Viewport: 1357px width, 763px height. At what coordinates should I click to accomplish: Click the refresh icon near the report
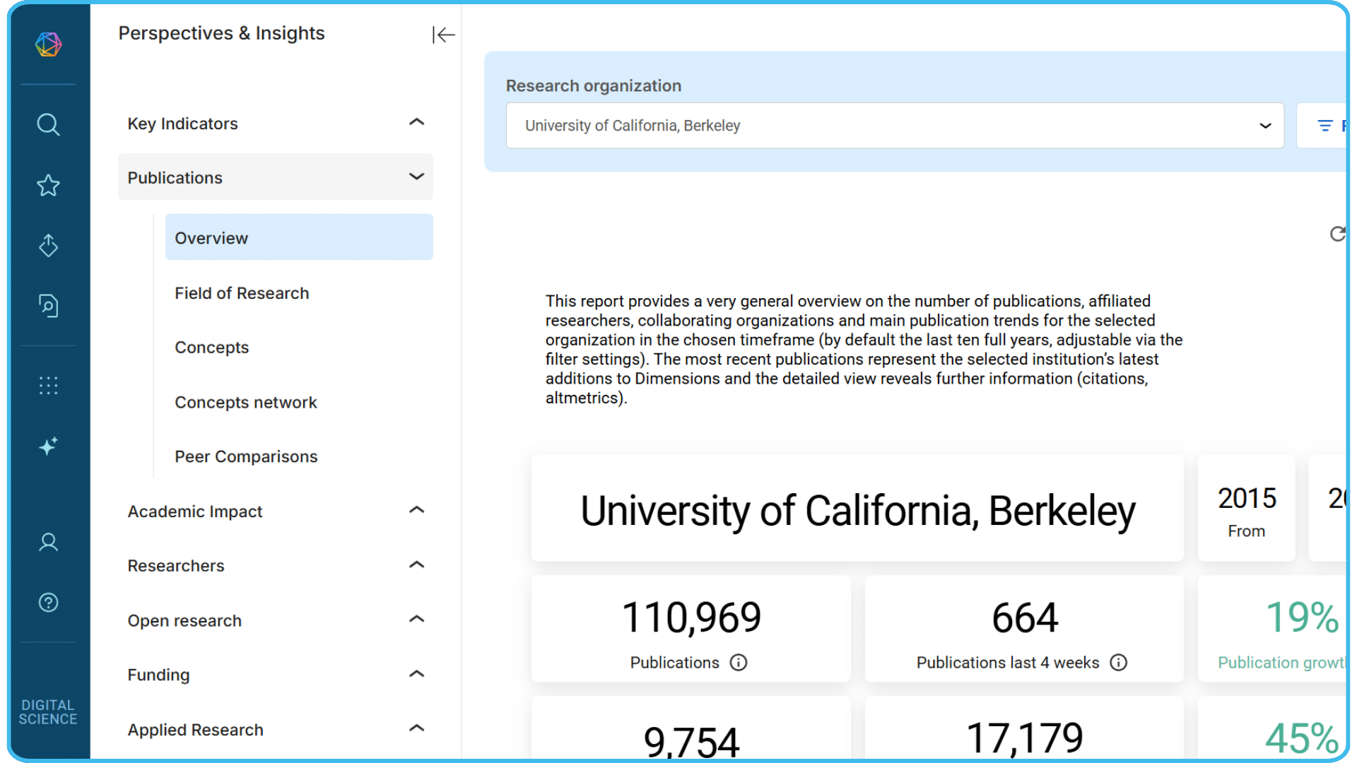[x=1337, y=234]
